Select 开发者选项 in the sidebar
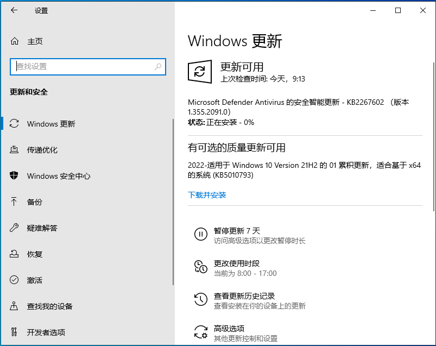The height and width of the screenshot is (346, 436). pos(46,332)
